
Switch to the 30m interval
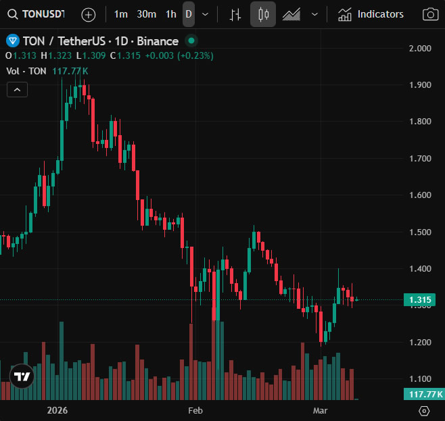(x=147, y=14)
